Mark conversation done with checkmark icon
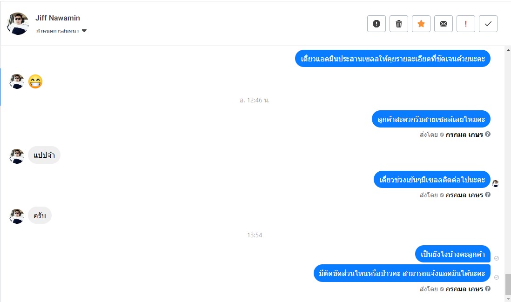 pos(488,24)
